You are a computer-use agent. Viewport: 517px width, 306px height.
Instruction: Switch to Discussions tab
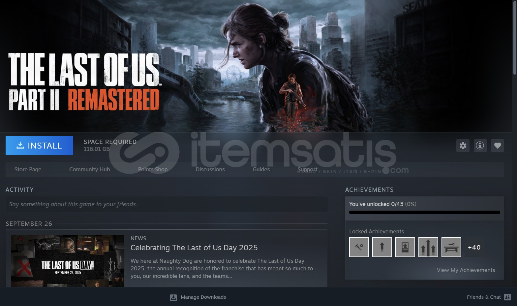pos(210,169)
